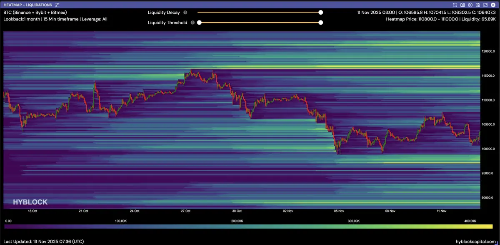
Task: Close the Heatmap - Liquidations panel
Action: pos(492,5)
